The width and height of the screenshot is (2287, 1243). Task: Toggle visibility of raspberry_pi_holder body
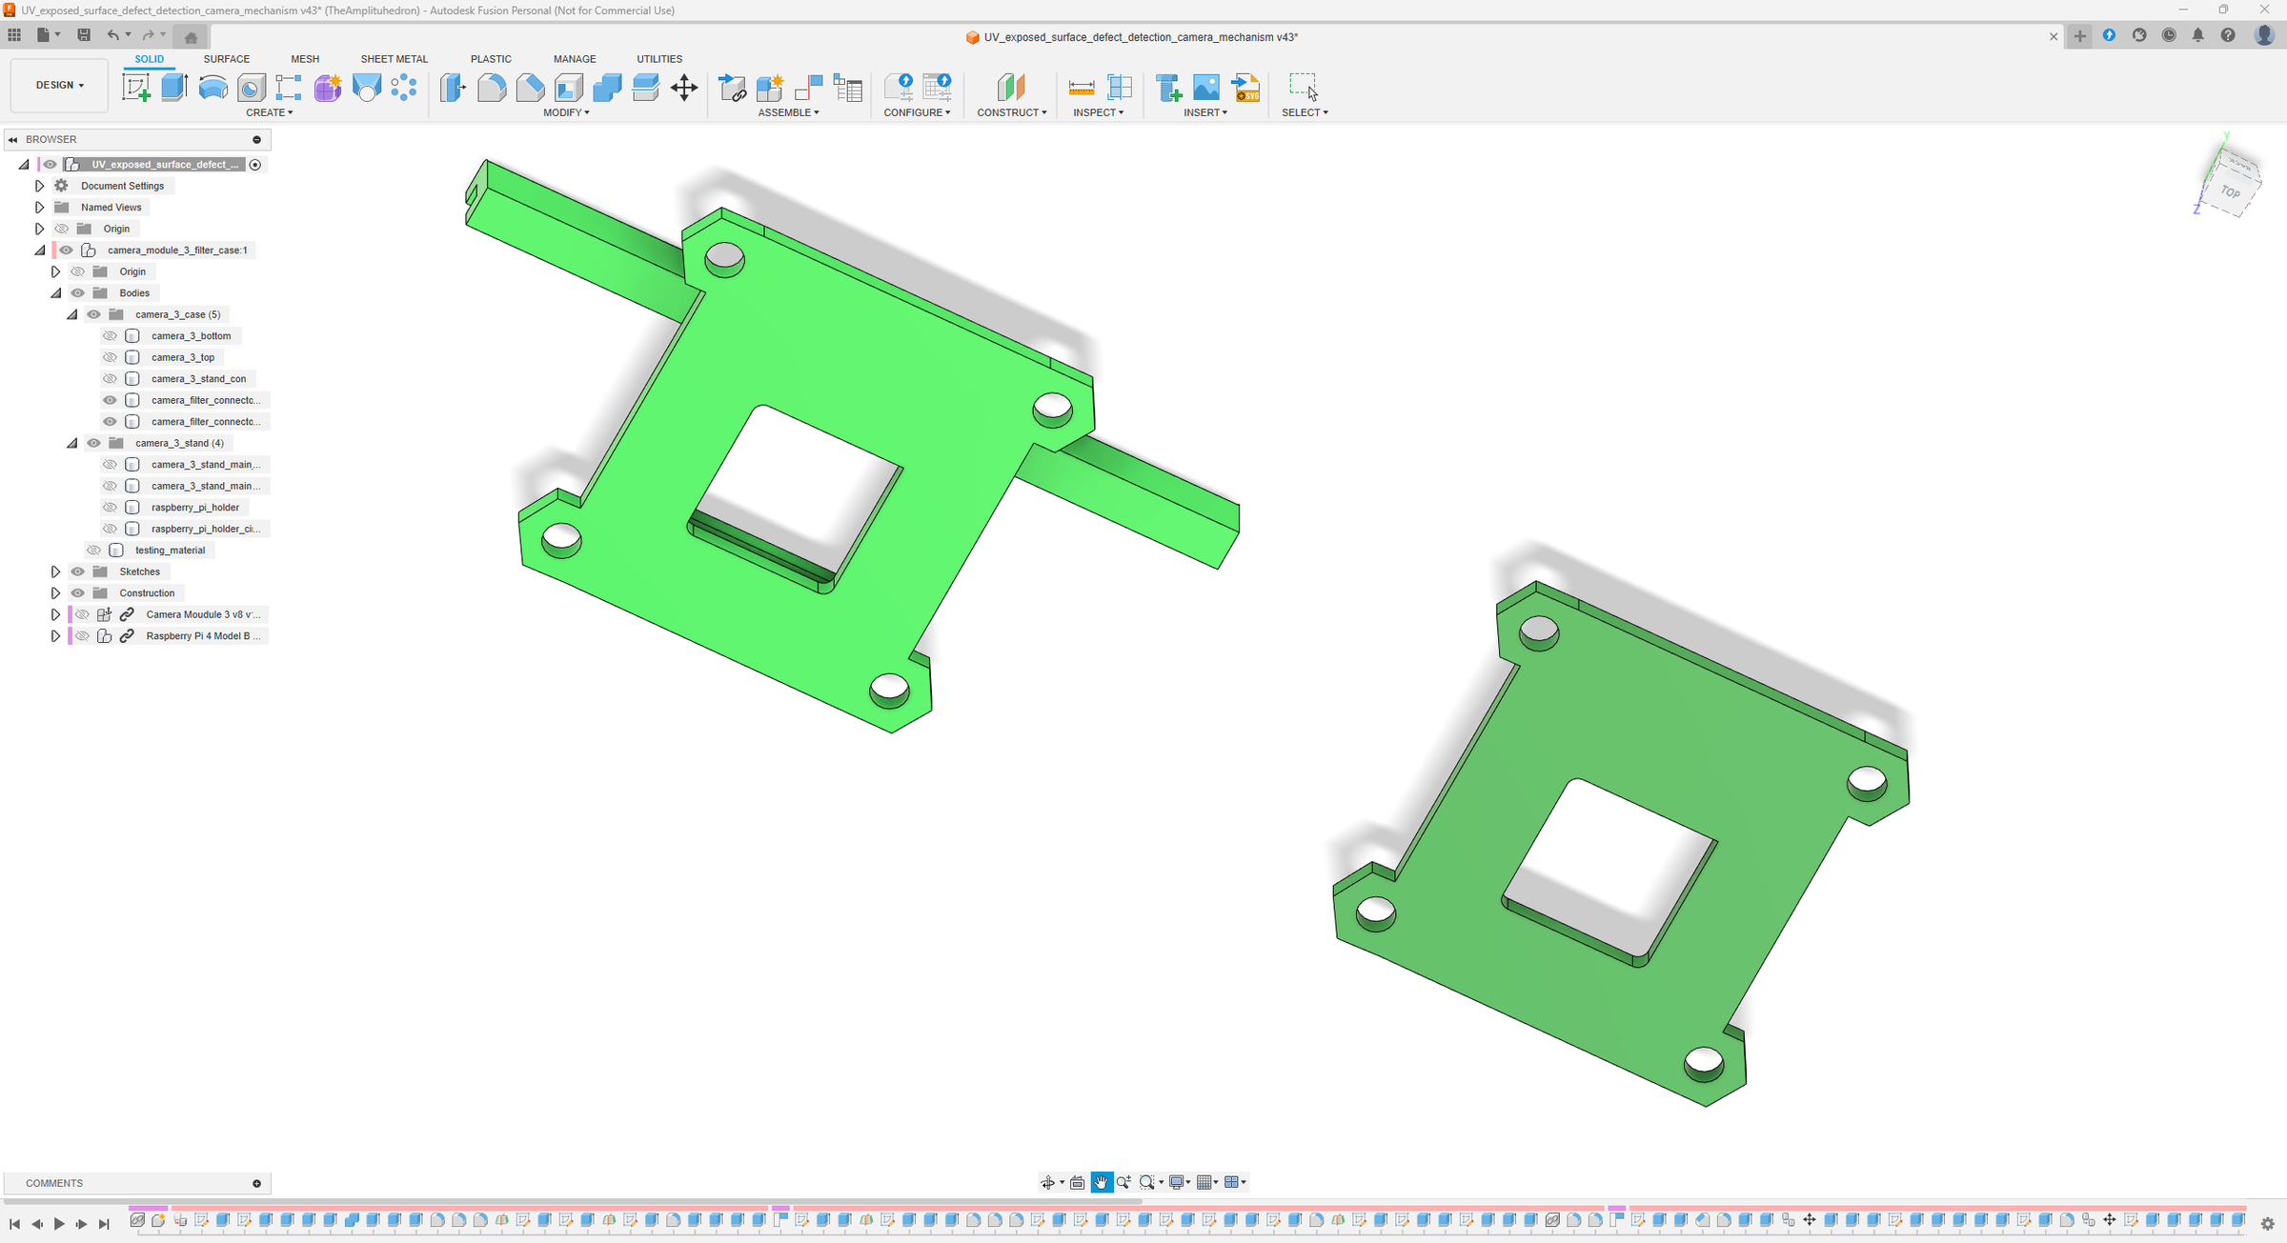coord(110,508)
